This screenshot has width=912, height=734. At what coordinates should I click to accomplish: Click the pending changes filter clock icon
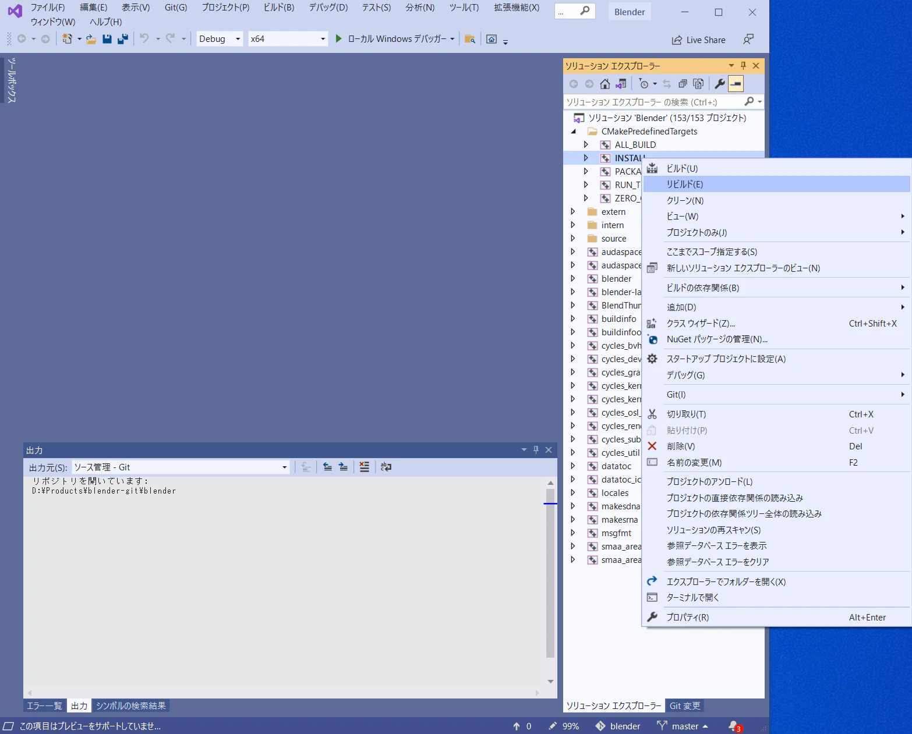tap(644, 84)
